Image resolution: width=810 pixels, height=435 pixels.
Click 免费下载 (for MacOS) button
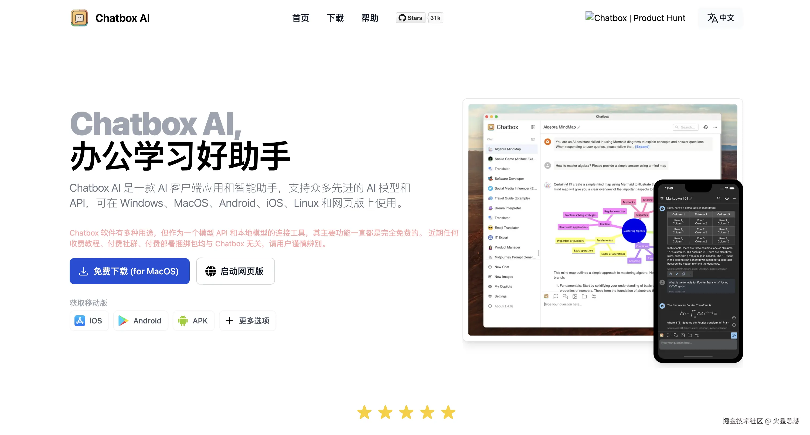click(x=130, y=271)
